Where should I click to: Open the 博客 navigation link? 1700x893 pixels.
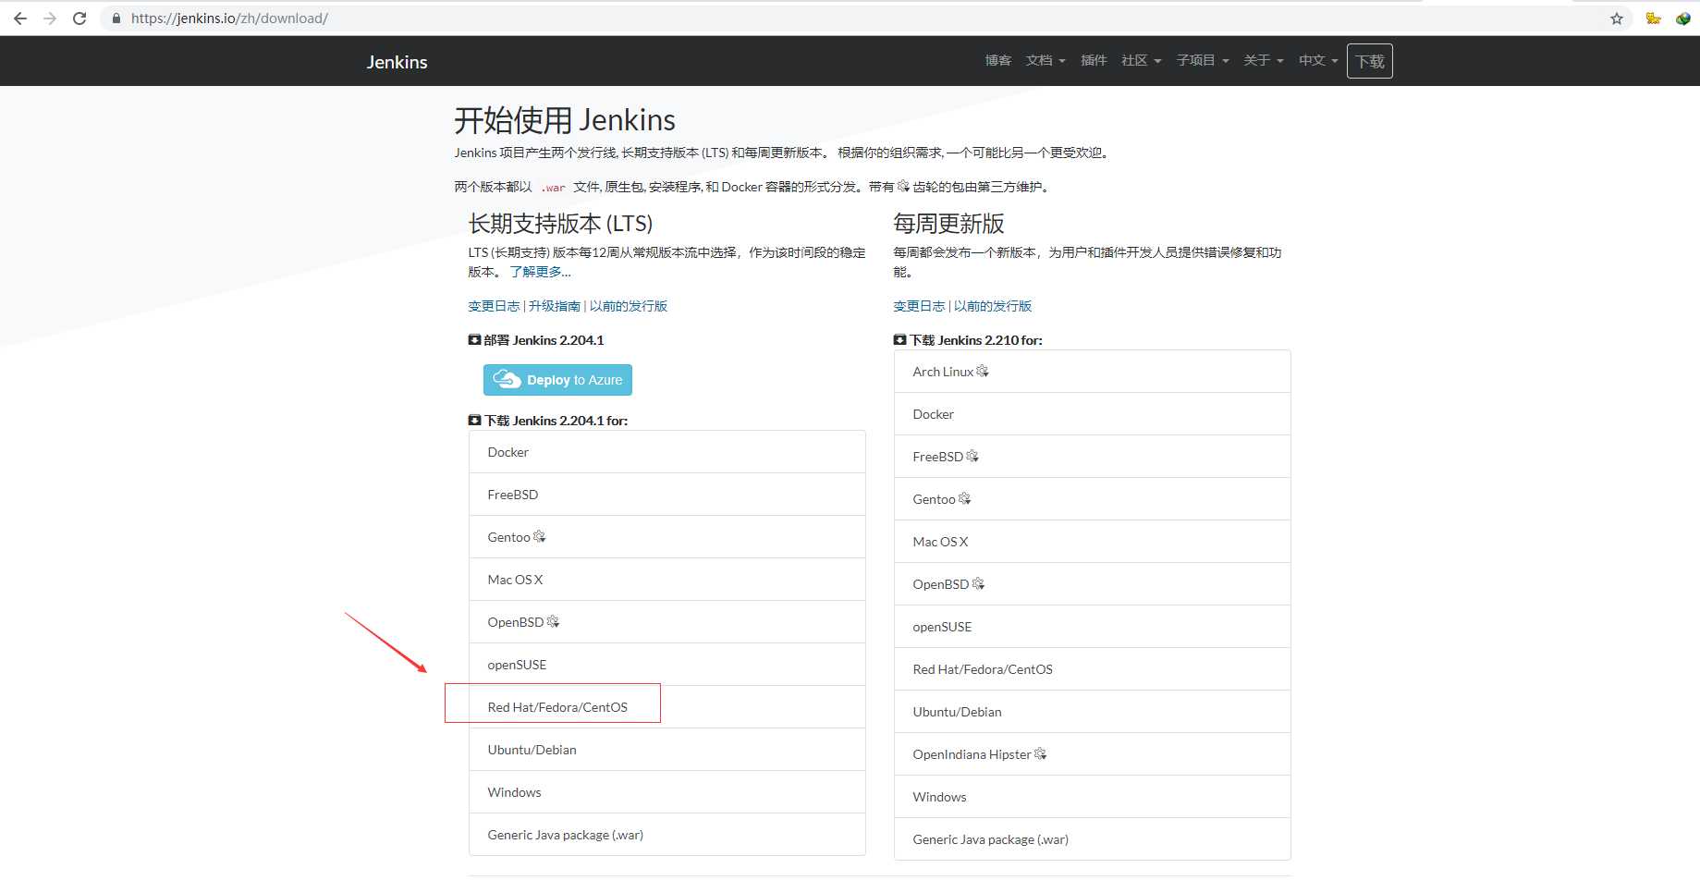(998, 60)
